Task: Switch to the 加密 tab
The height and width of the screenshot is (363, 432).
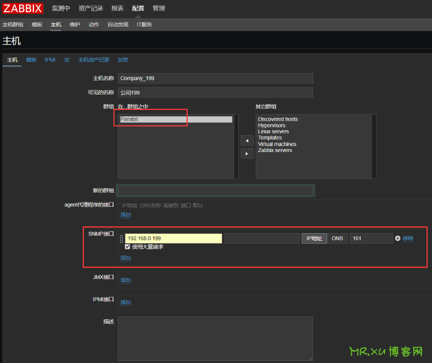Action: pyautogui.click(x=122, y=60)
